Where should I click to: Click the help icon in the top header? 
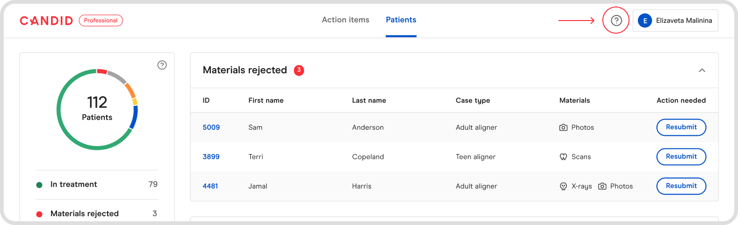pos(616,21)
